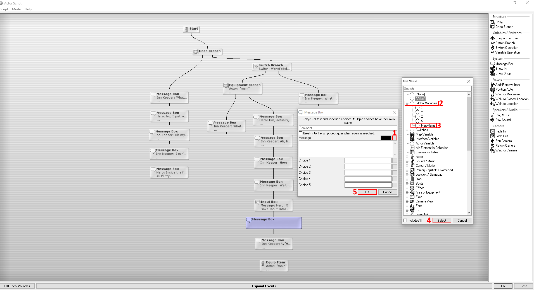The image size is (534, 290).
Task: Enable break into script debugger checkbox
Action: pos(301,133)
